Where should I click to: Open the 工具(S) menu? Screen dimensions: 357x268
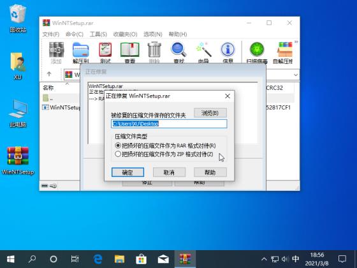[x=98, y=34]
